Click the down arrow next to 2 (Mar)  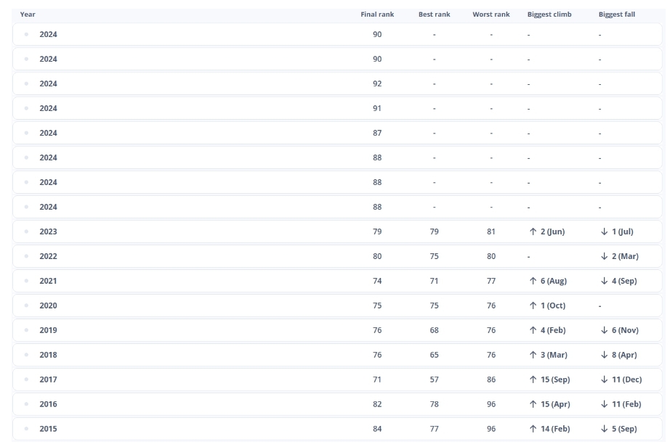click(x=604, y=256)
